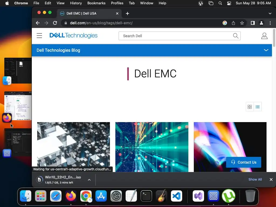Screen dimensions: 276x207
Task: Click the Dell Technologies Blog link
Action: coord(58,50)
